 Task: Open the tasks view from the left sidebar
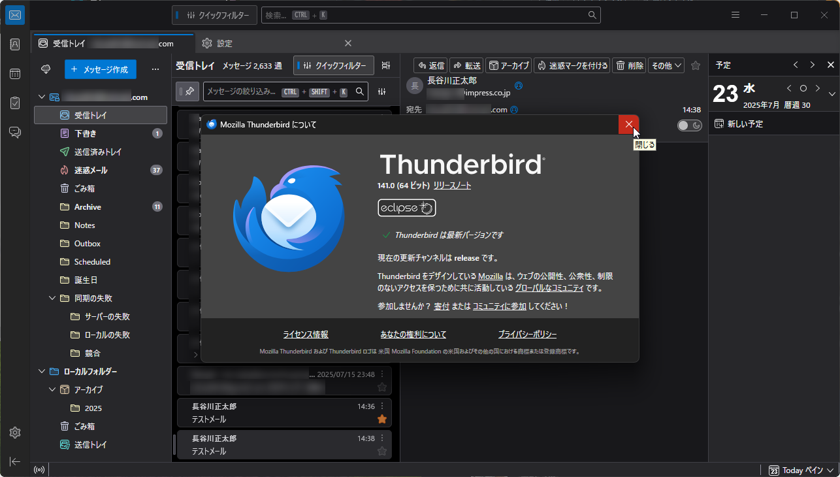pyautogui.click(x=14, y=103)
